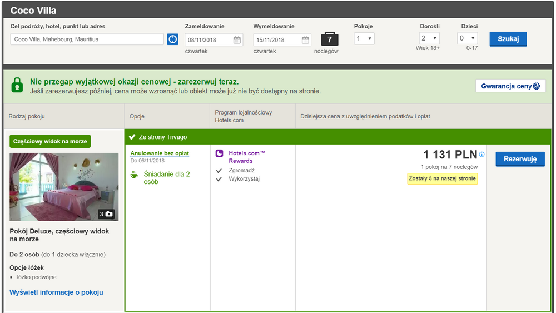Open the check-in calendar icon
The height and width of the screenshot is (313, 556).
237,40
